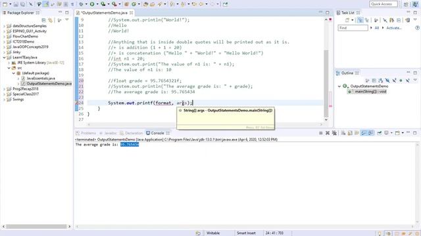Open Run button dropdown arrow
This screenshot has width=421, height=236.
[x=97, y=5]
